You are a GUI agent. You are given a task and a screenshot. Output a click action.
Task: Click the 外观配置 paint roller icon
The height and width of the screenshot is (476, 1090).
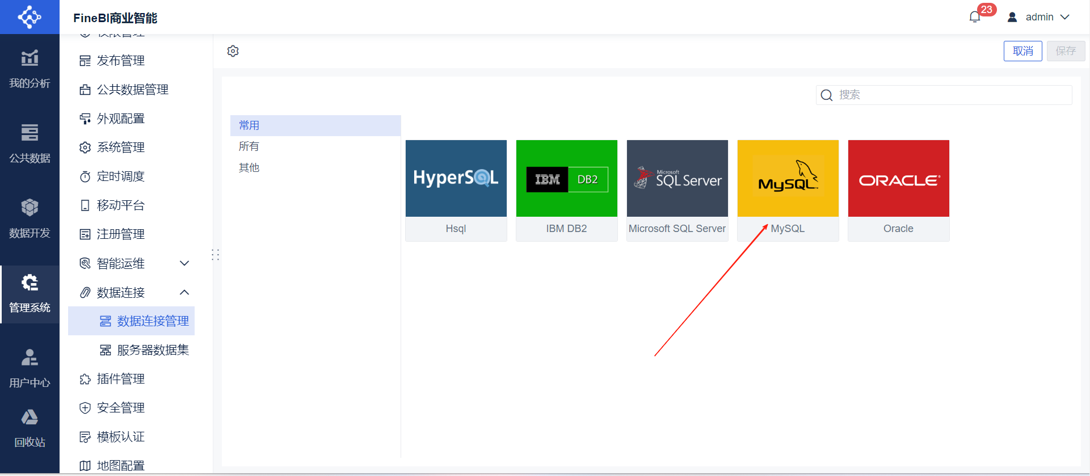pos(85,119)
